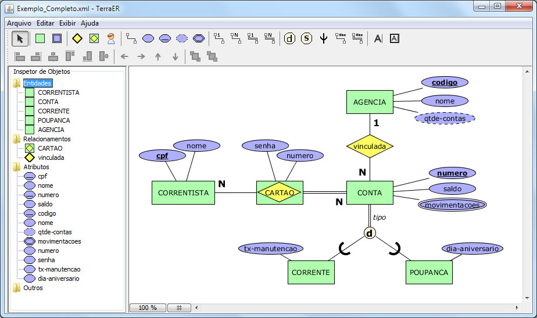Select qtde-contas attribute in the tree
This screenshot has height=318, width=537.
55,232
